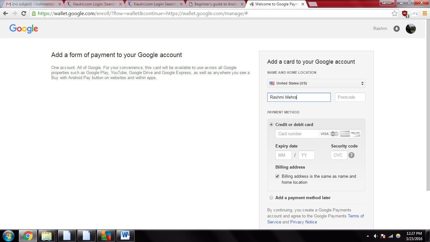
Task: Open Windows Explorer from taskbar
Action: click(47, 236)
